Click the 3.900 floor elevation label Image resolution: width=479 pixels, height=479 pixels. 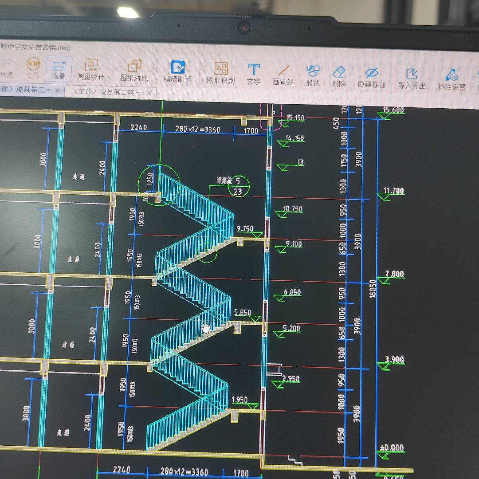395,360
